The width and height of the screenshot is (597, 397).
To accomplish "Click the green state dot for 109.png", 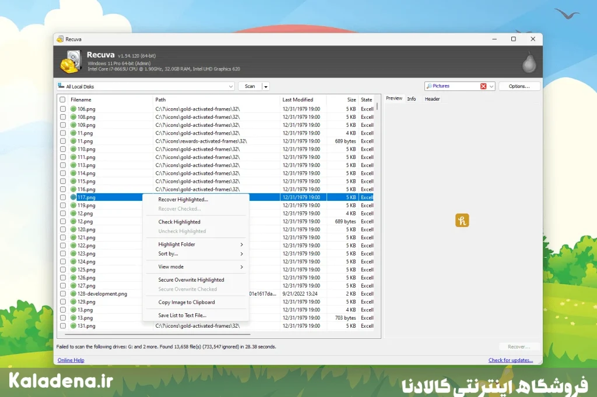I will click(x=73, y=125).
